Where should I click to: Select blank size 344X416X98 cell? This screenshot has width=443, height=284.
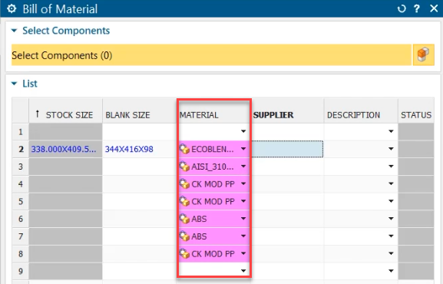tap(139, 149)
